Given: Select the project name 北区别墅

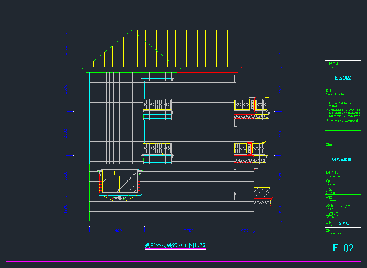Looking at the screenshot, I should coord(342,78).
